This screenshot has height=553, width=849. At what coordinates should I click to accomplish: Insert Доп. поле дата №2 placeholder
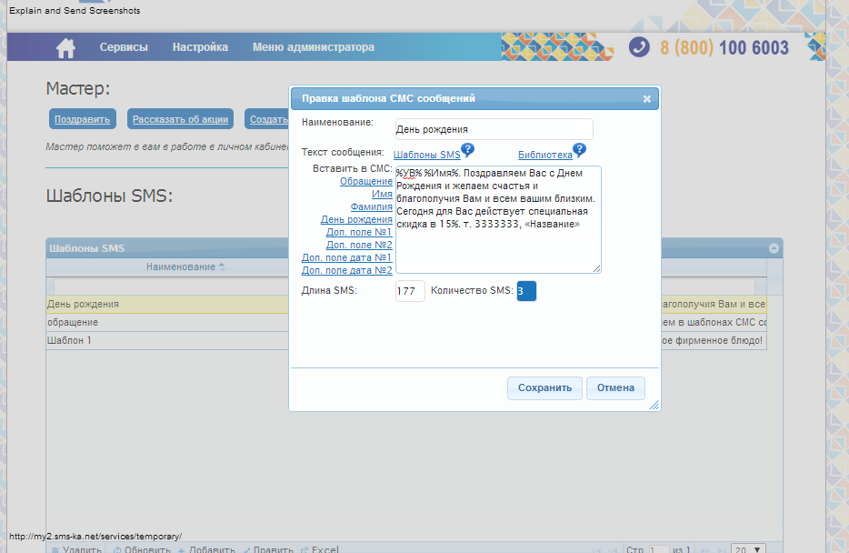pos(346,270)
